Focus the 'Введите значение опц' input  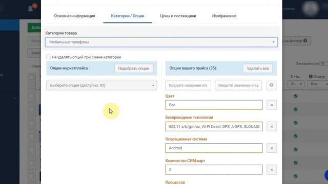tap(238, 85)
